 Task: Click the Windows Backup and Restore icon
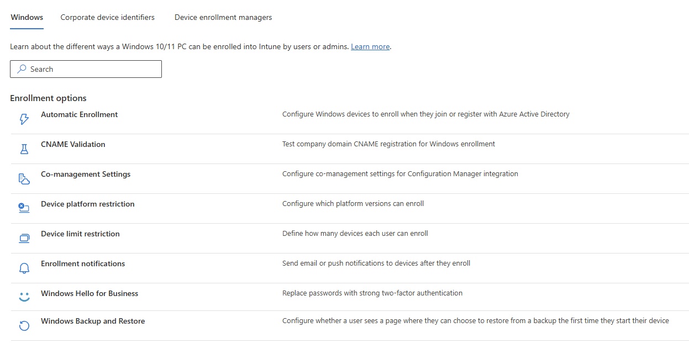24,326
